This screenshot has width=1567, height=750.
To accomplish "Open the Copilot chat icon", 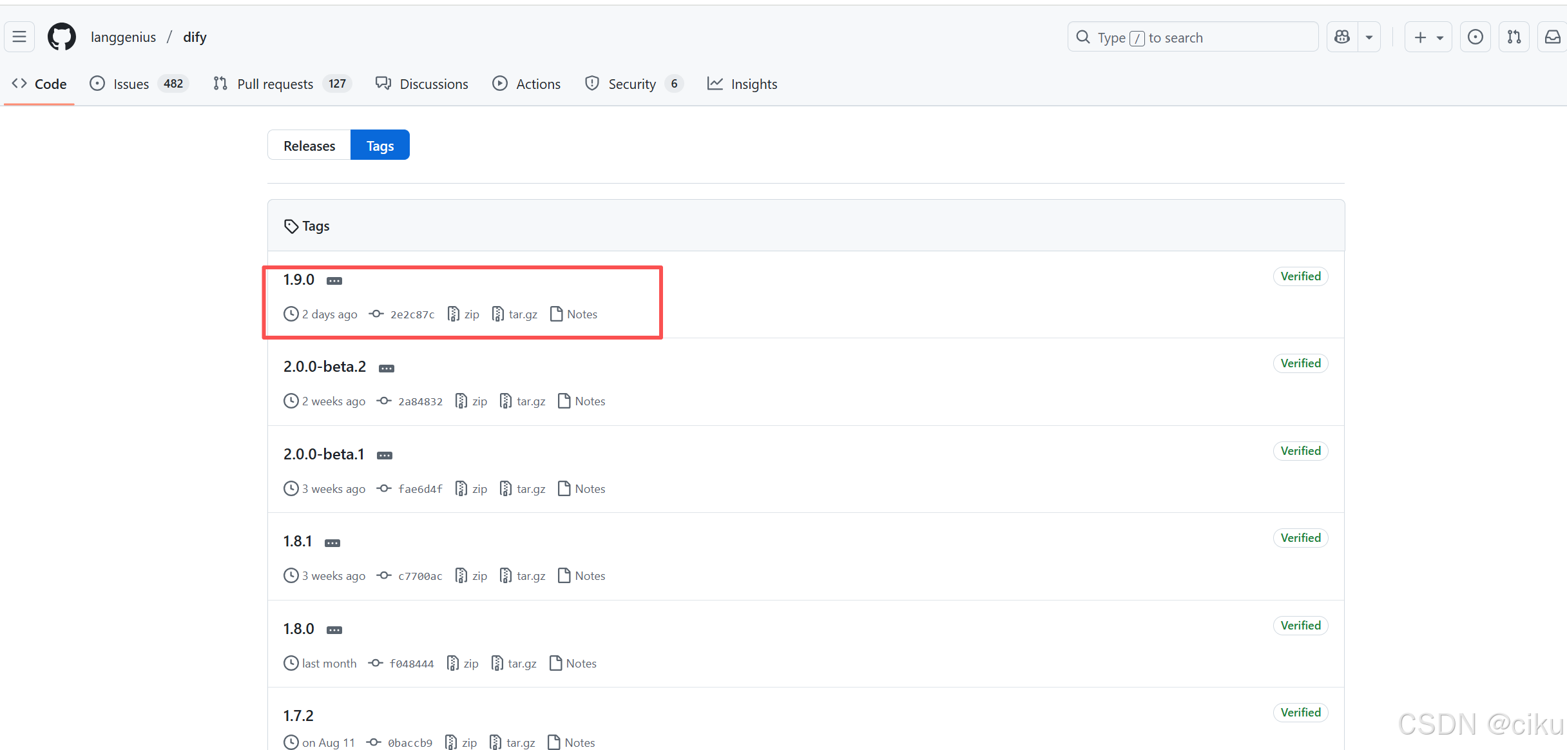I will pos(1342,37).
